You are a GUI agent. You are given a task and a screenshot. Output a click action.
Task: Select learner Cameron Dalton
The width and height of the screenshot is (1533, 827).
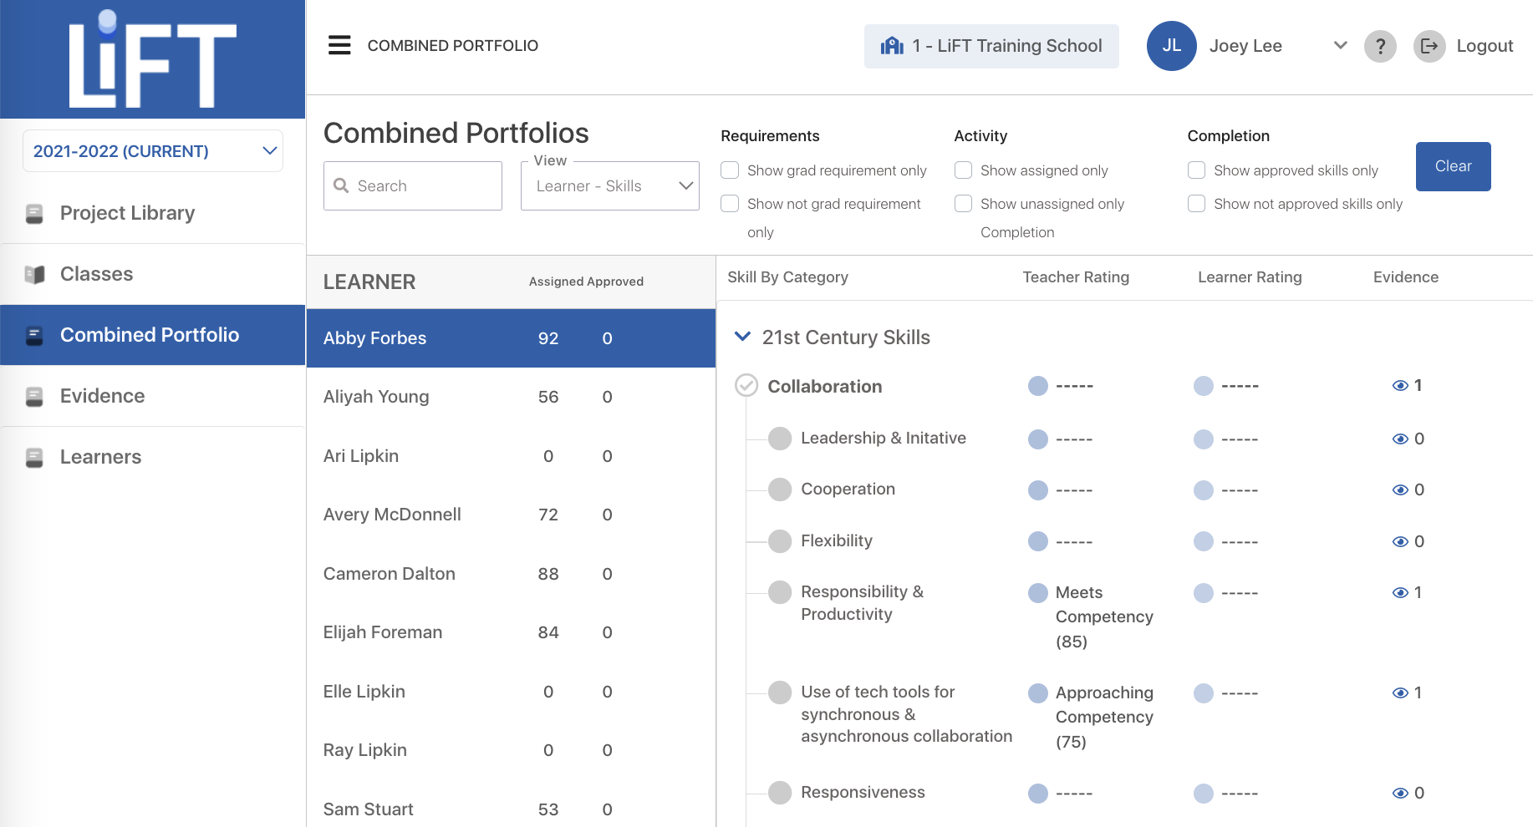(x=511, y=574)
